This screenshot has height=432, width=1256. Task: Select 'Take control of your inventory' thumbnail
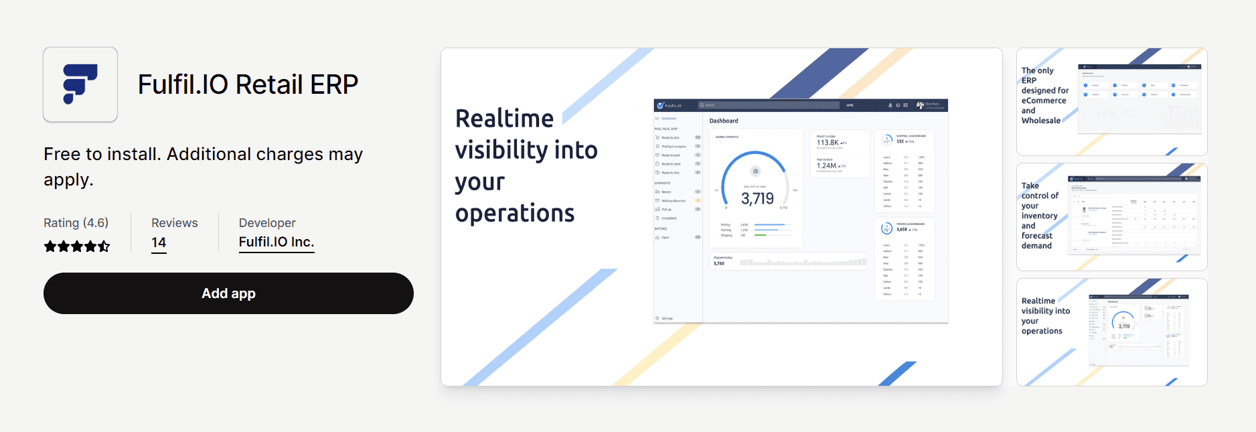tap(1112, 217)
